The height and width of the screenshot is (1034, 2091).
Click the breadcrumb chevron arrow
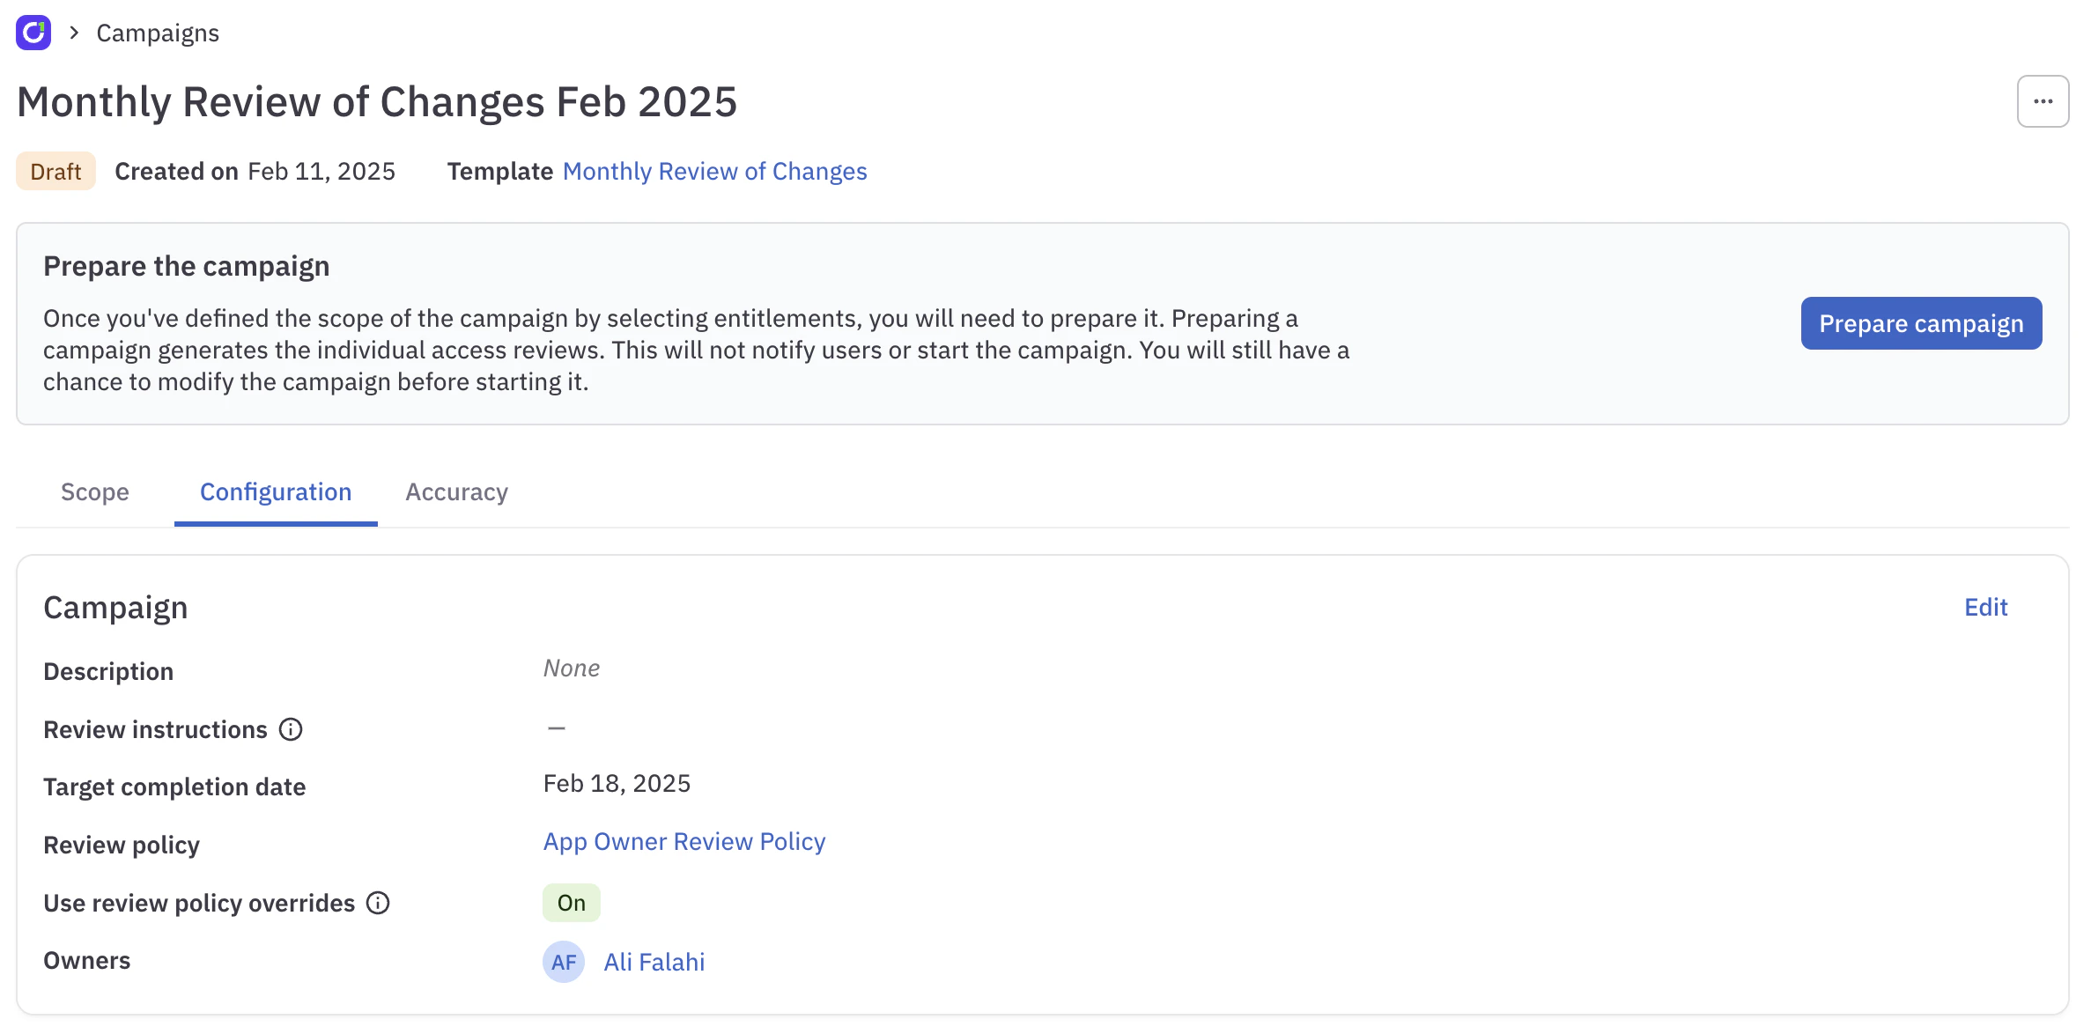pyautogui.click(x=75, y=33)
